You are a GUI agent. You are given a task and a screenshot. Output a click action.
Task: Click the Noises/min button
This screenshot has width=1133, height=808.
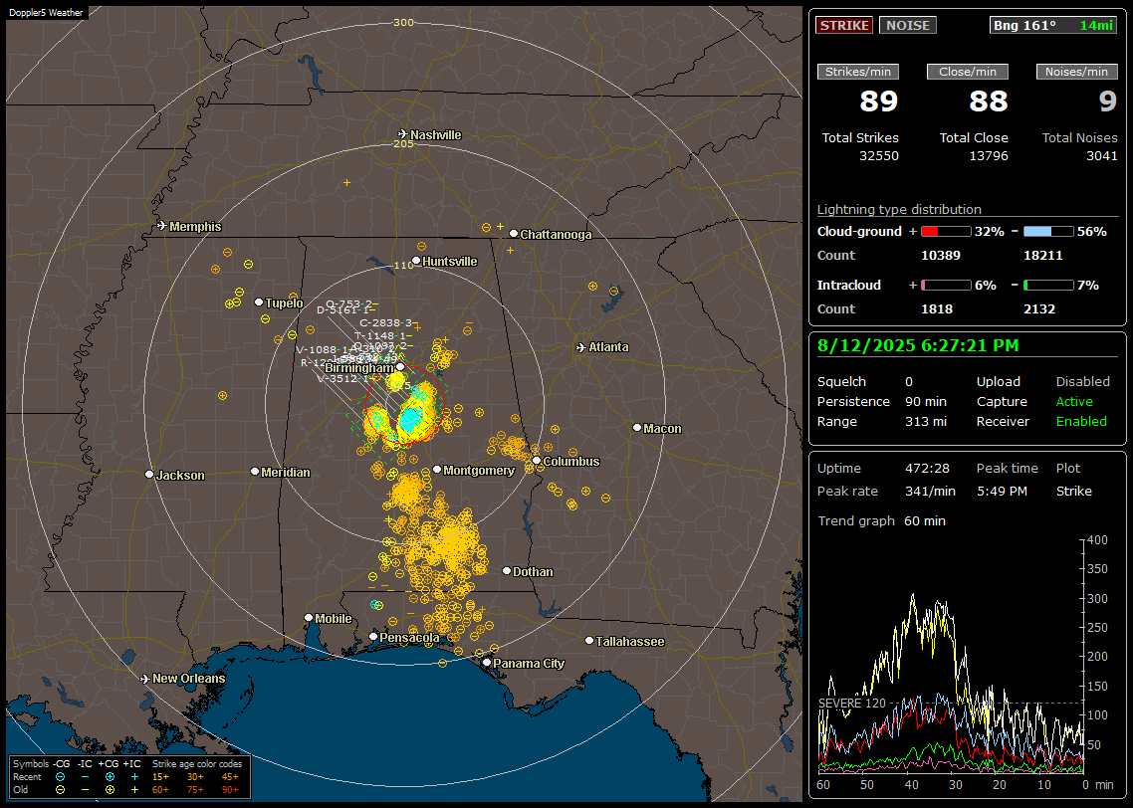point(1076,72)
